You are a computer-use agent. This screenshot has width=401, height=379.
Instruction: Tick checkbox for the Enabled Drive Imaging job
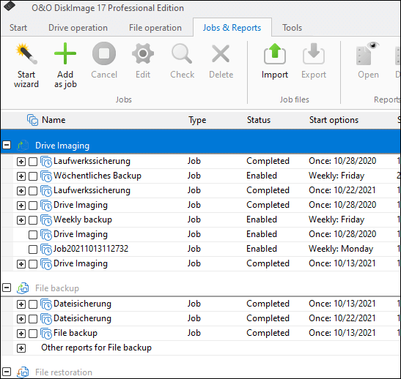coord(33,235)
